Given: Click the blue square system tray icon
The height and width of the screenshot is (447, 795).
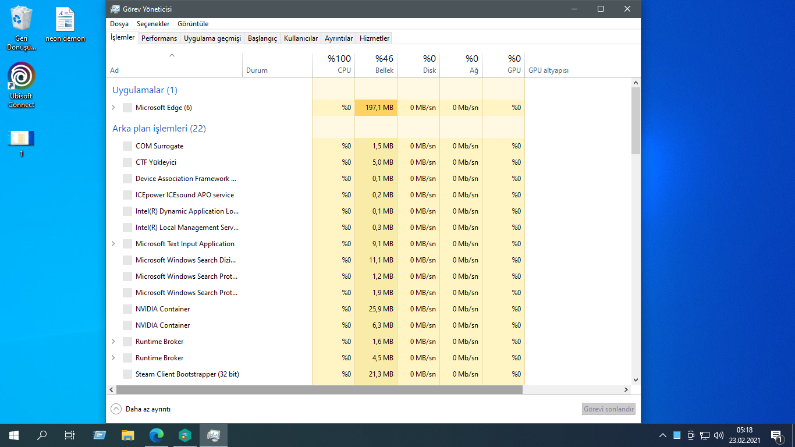Looking at the screenshot, I should pyautogui.click(x=677, y=435).
